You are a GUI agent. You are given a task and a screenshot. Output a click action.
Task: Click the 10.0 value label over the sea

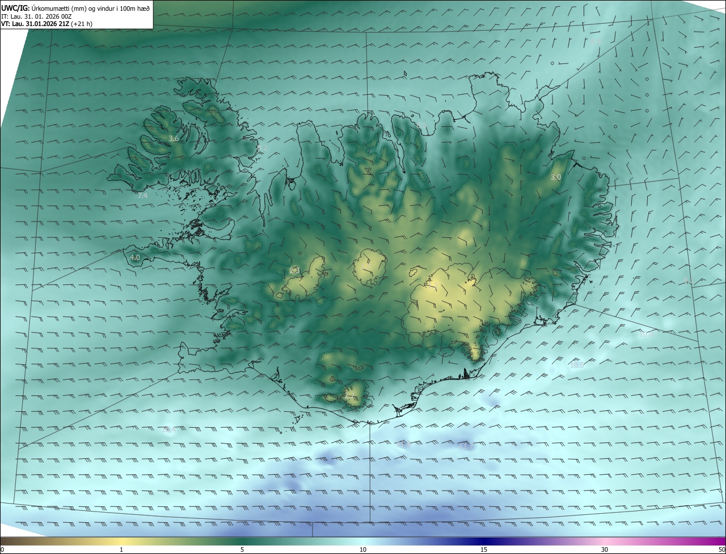click(646, 334)
